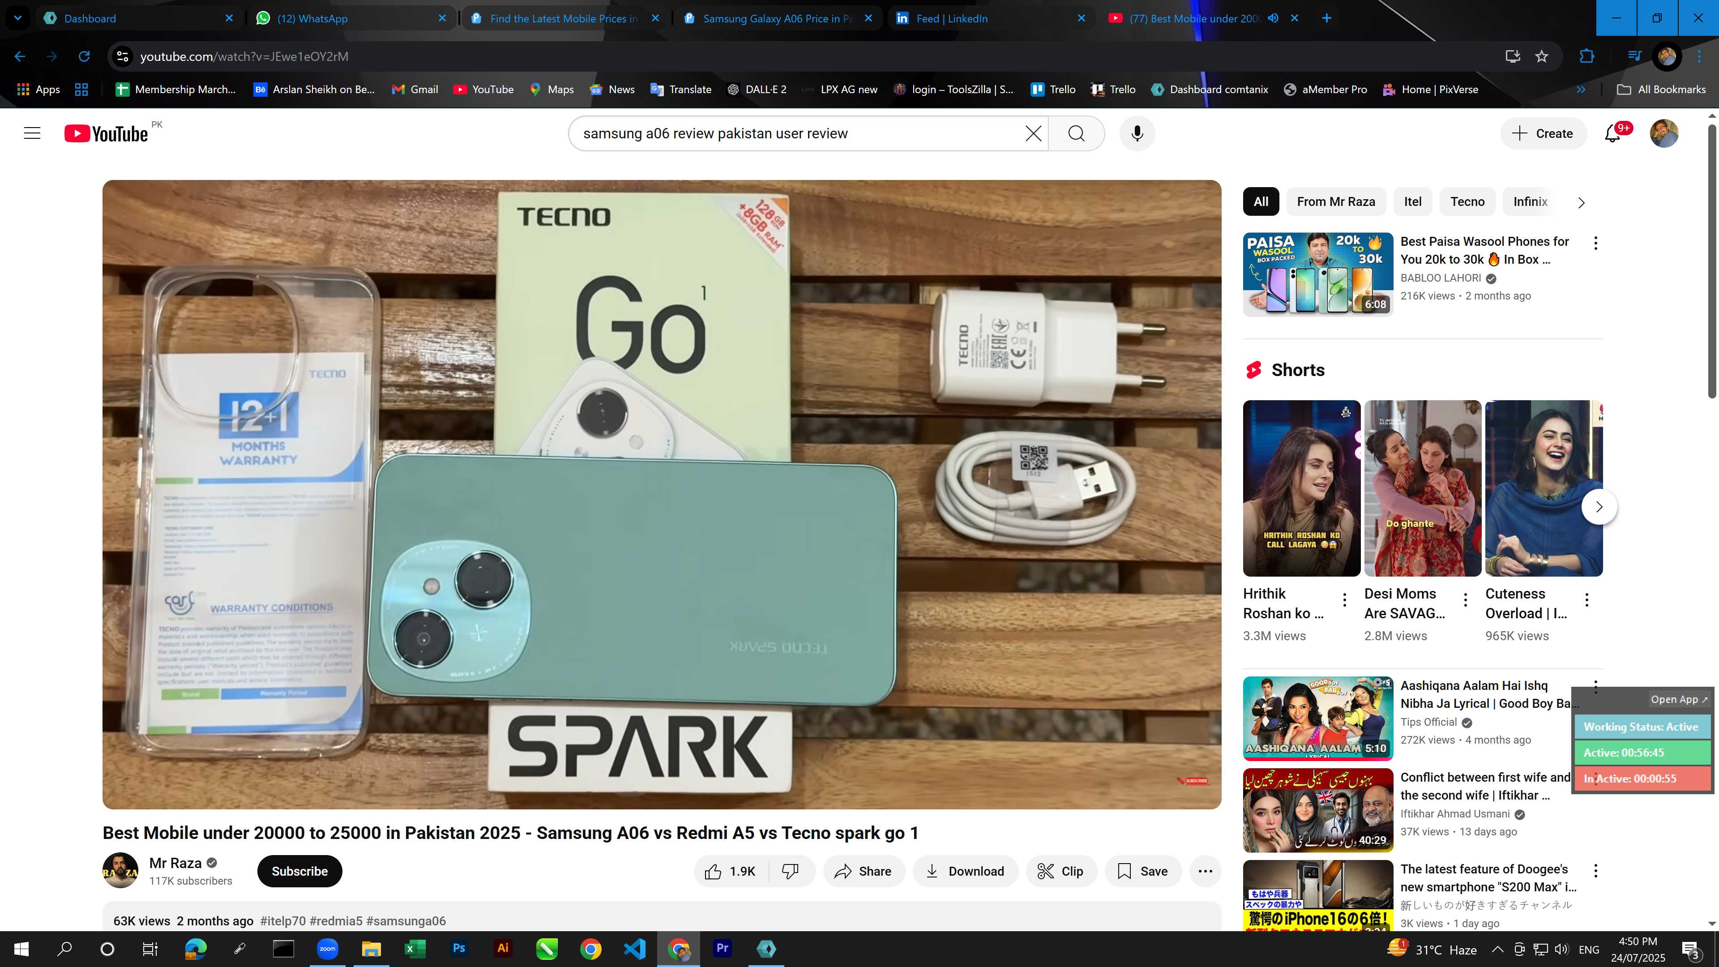Start voice search with microphone icon
Viewport: 1719px width, 967px height.
coord(1138,133)
